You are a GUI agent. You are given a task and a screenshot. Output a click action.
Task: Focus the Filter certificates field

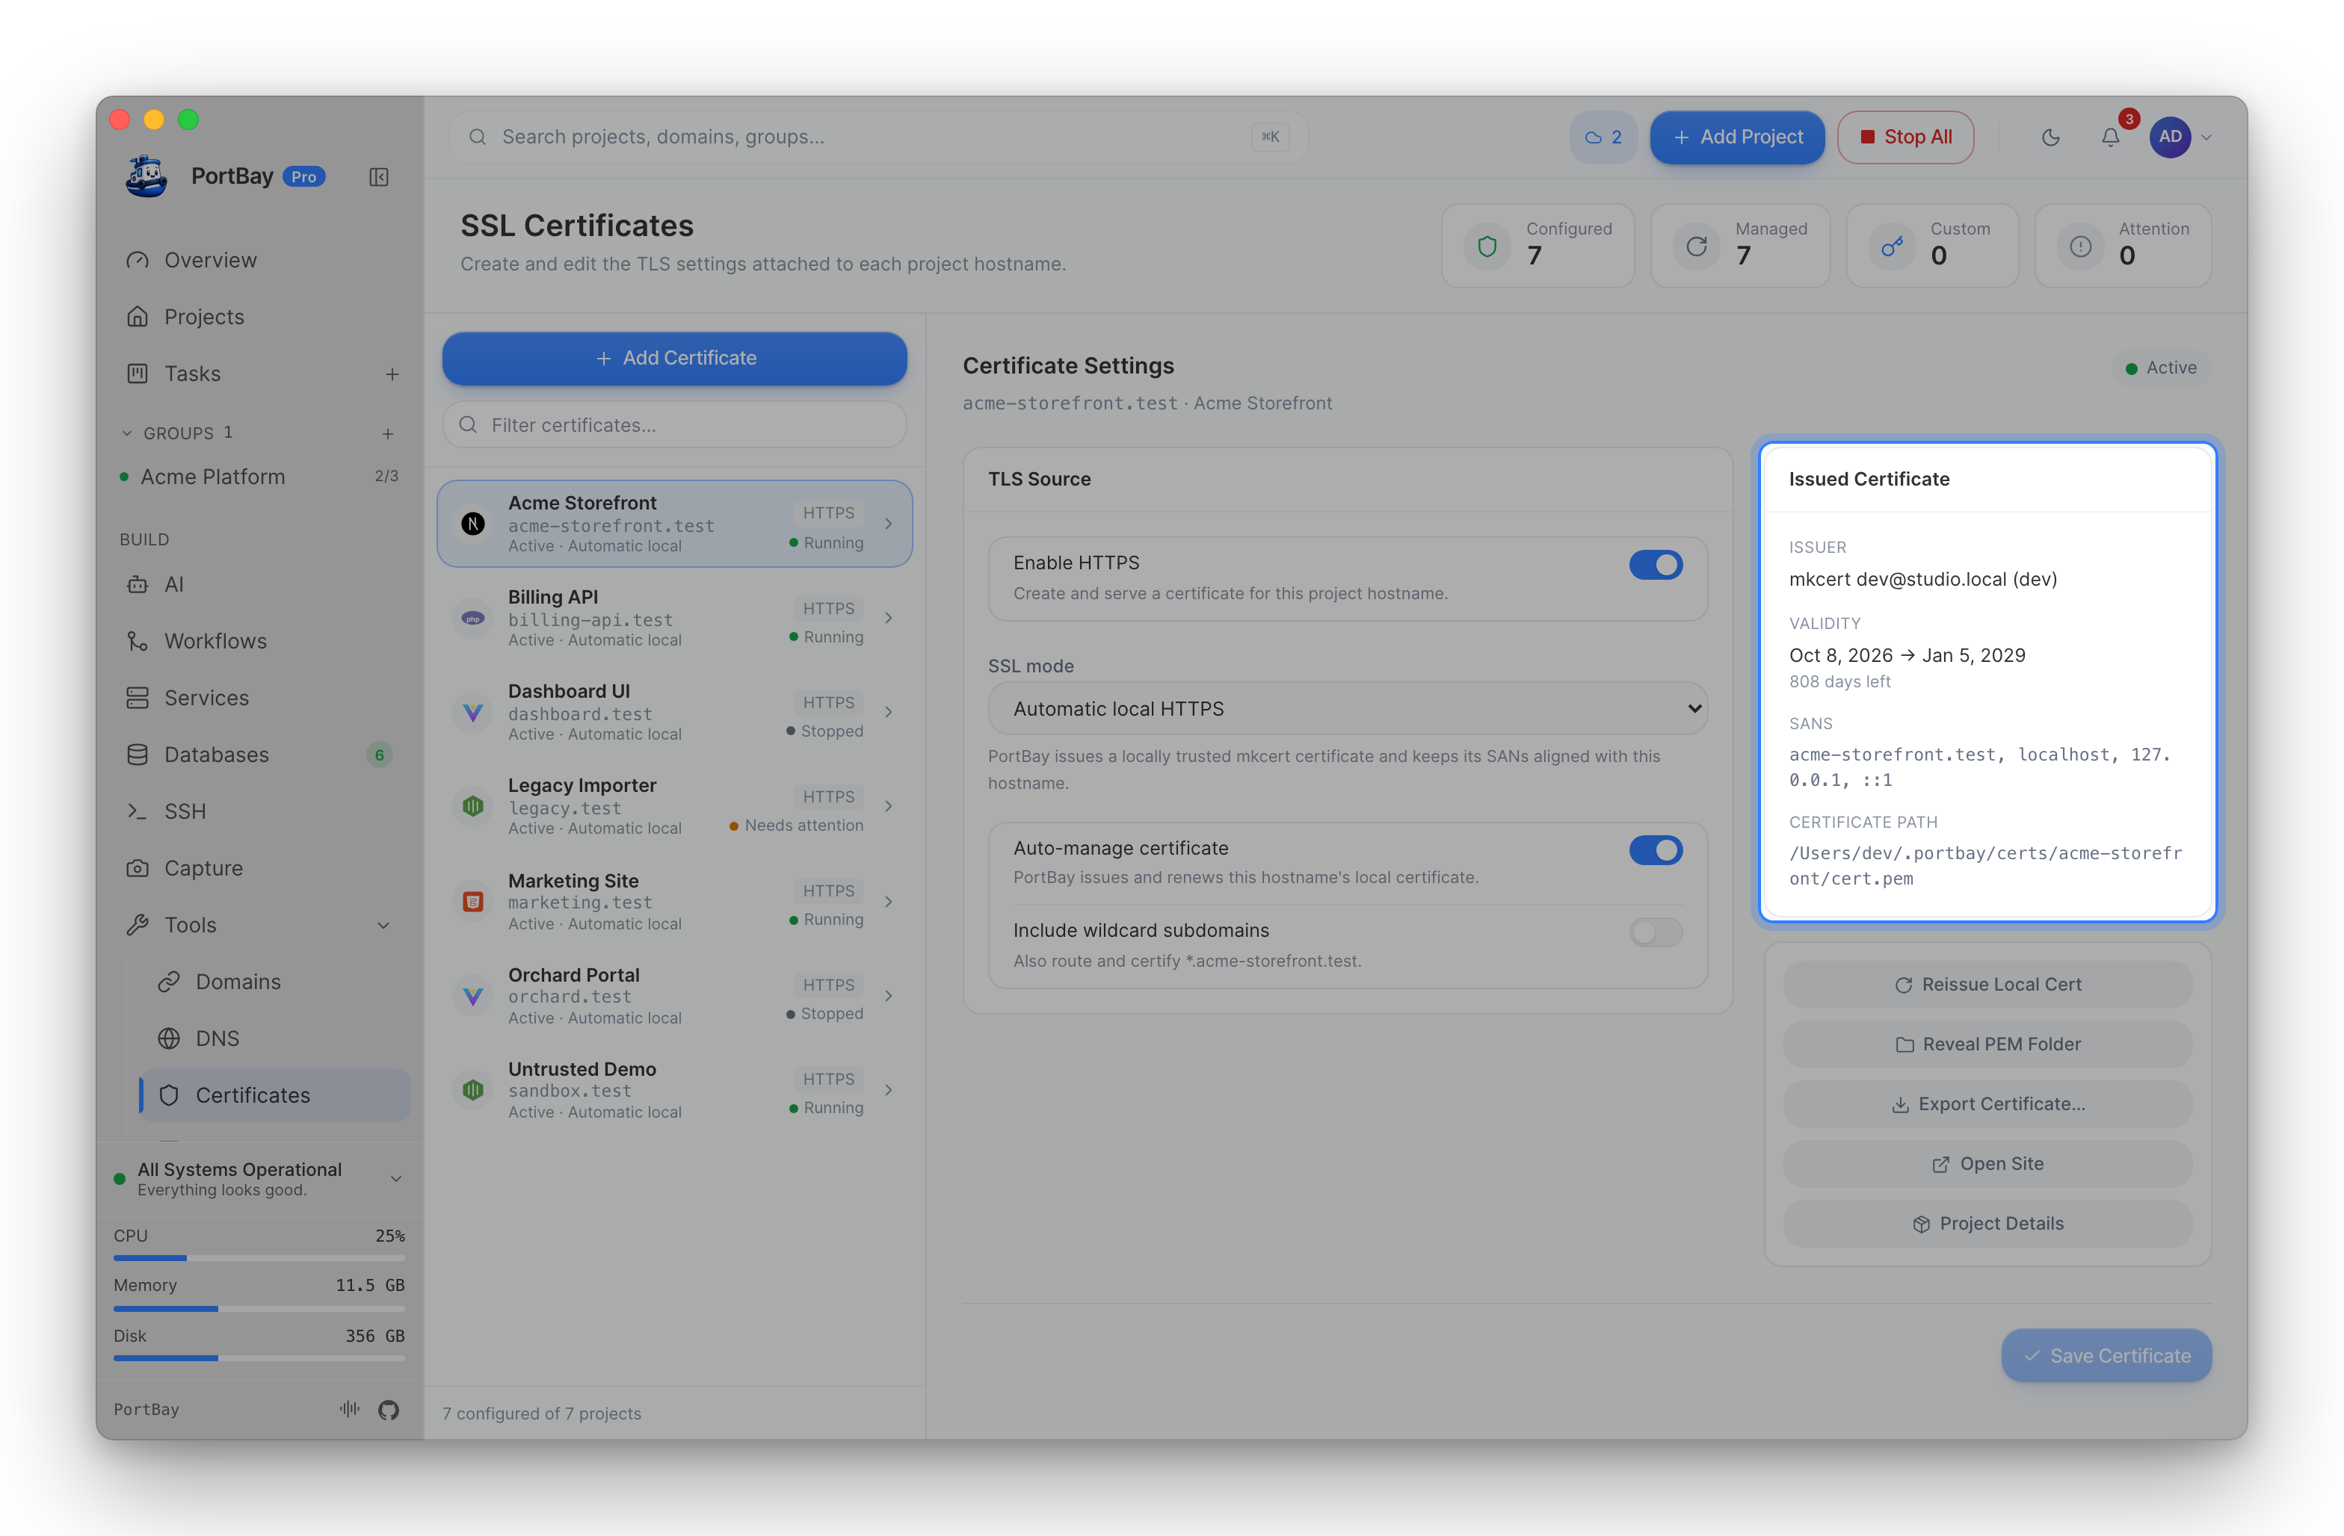pos(675,425)
